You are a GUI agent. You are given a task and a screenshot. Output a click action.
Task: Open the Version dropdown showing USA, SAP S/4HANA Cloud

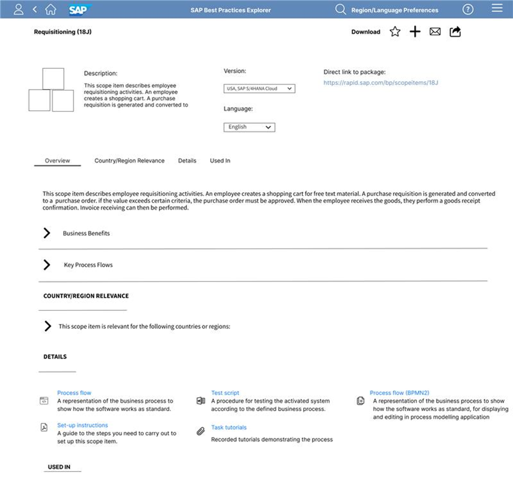point(259,89)
